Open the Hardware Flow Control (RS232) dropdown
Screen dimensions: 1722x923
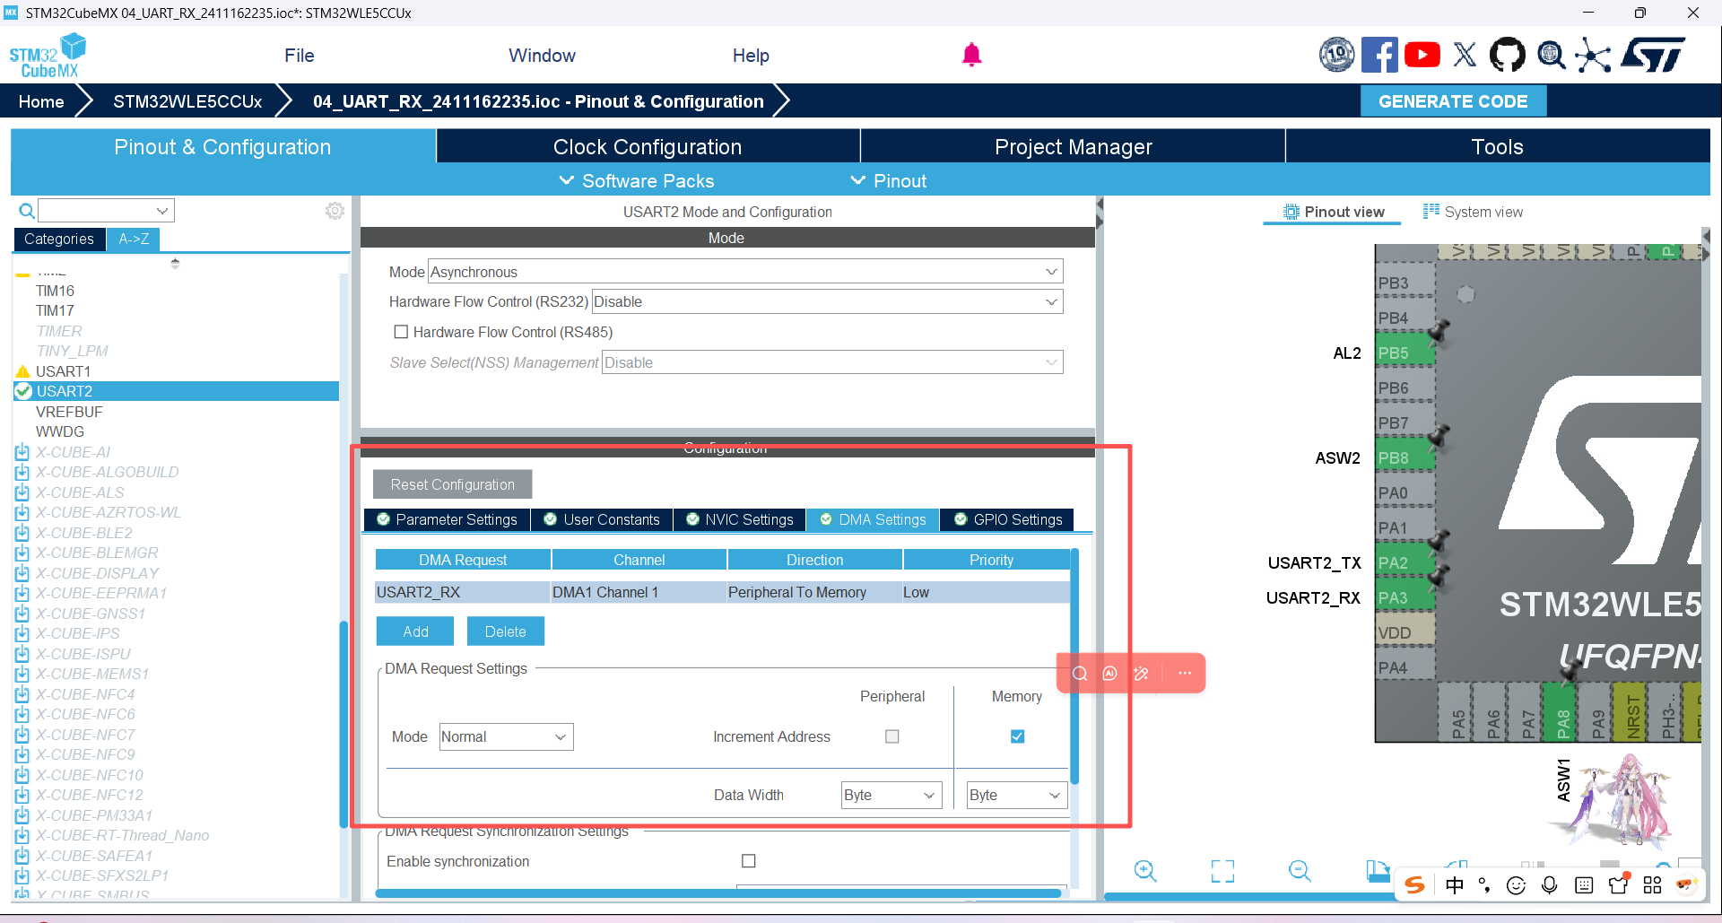[x=827, y=301]
